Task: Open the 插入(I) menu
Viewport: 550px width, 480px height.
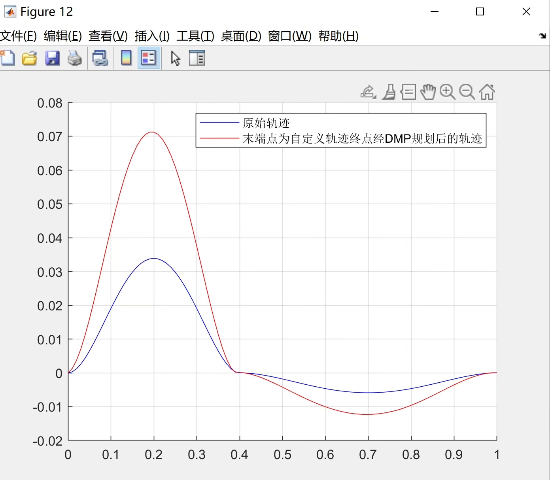Action: coord(152,36)
